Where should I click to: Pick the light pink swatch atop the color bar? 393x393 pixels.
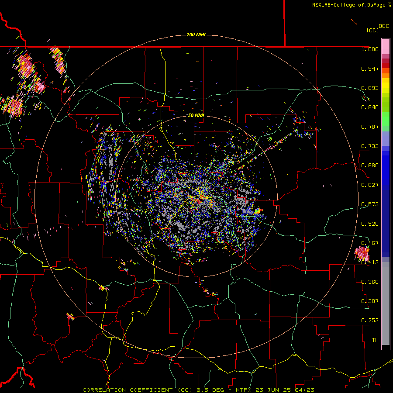[386, 46]
